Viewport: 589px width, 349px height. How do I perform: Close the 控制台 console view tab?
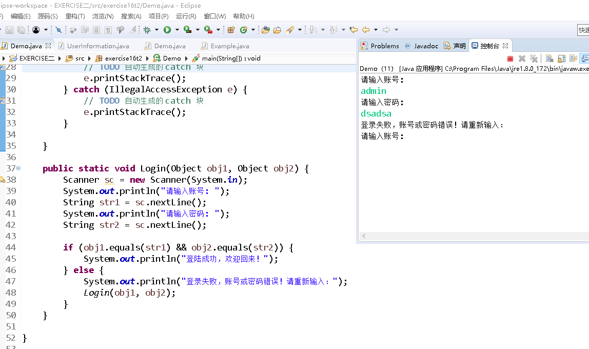point(505,46)
